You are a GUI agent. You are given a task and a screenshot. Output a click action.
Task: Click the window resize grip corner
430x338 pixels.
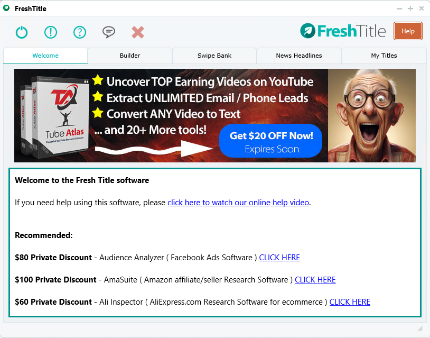[x=420, y=328]
